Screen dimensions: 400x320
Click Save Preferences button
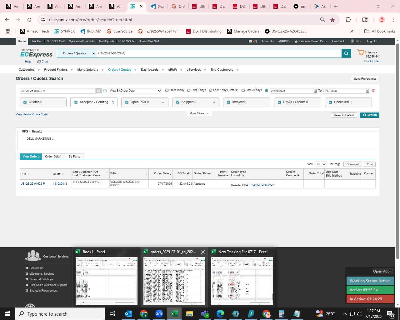pyautogui.click(x=365, y=79)
